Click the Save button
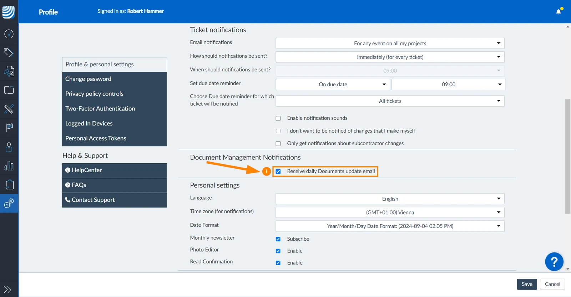The width and height of the screenshot is (571, 297). 527,284
